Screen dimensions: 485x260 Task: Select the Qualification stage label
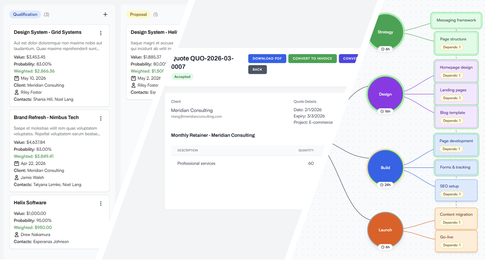(x=25, y=15)
